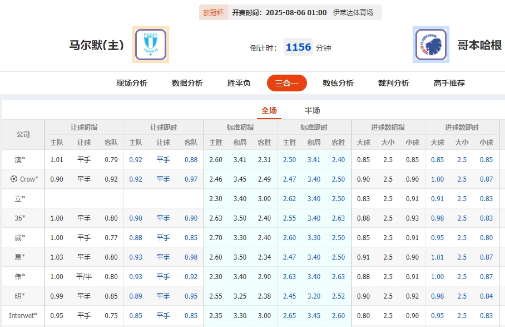Viewport: 505px width, 327px height.
Task: Click 威*'s live handicap odds 0.88
Action: [136, 238]
